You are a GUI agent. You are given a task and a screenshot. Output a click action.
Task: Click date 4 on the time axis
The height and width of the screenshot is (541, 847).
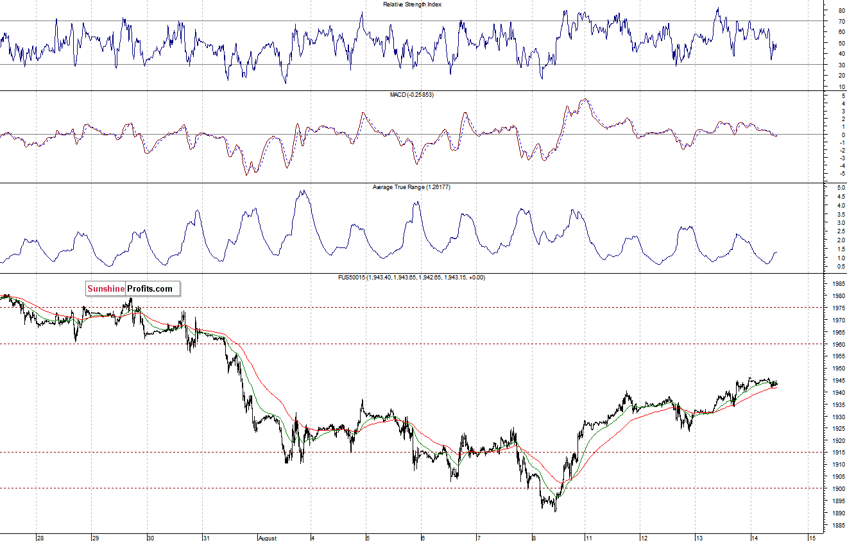coord(312,538)
